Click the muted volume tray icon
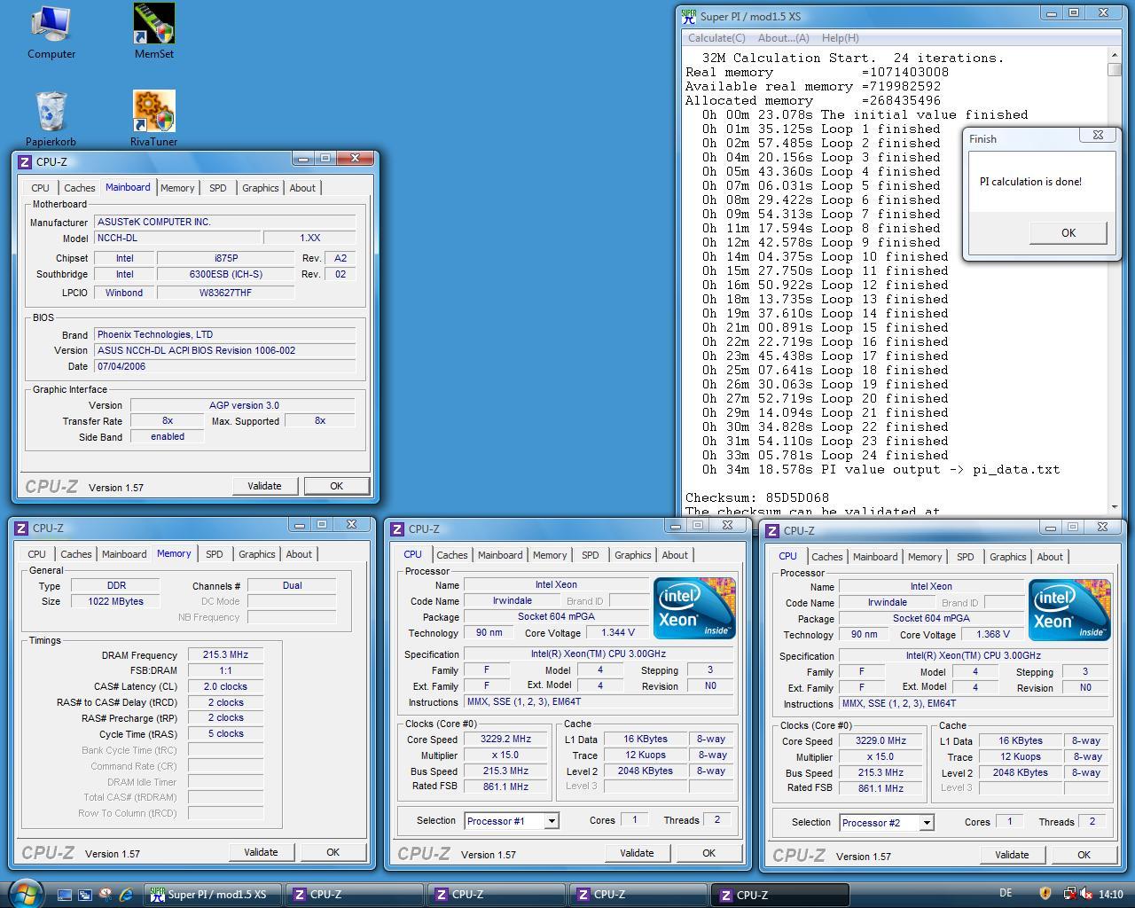This screenshot has width=1135, height=908. pyautogui.click(x=1086, y=894)
